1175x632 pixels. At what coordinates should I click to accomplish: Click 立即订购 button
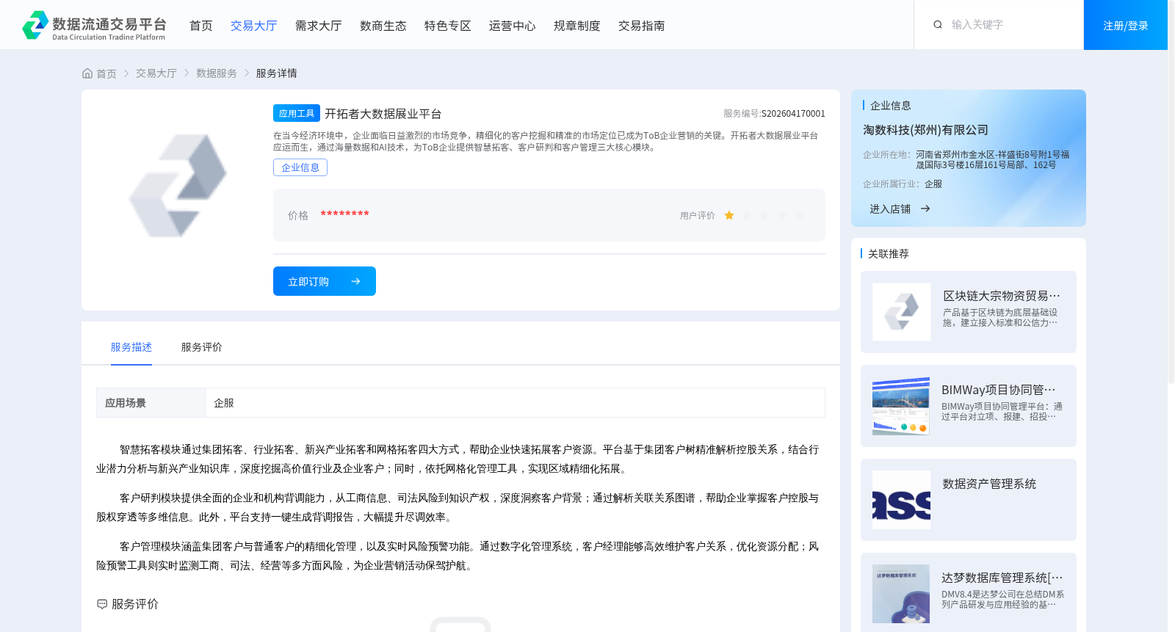point(325,281)
